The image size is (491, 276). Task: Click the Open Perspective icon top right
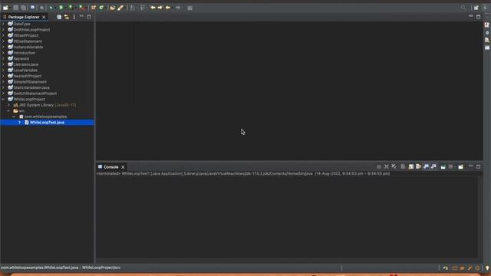tap(476, 8)
